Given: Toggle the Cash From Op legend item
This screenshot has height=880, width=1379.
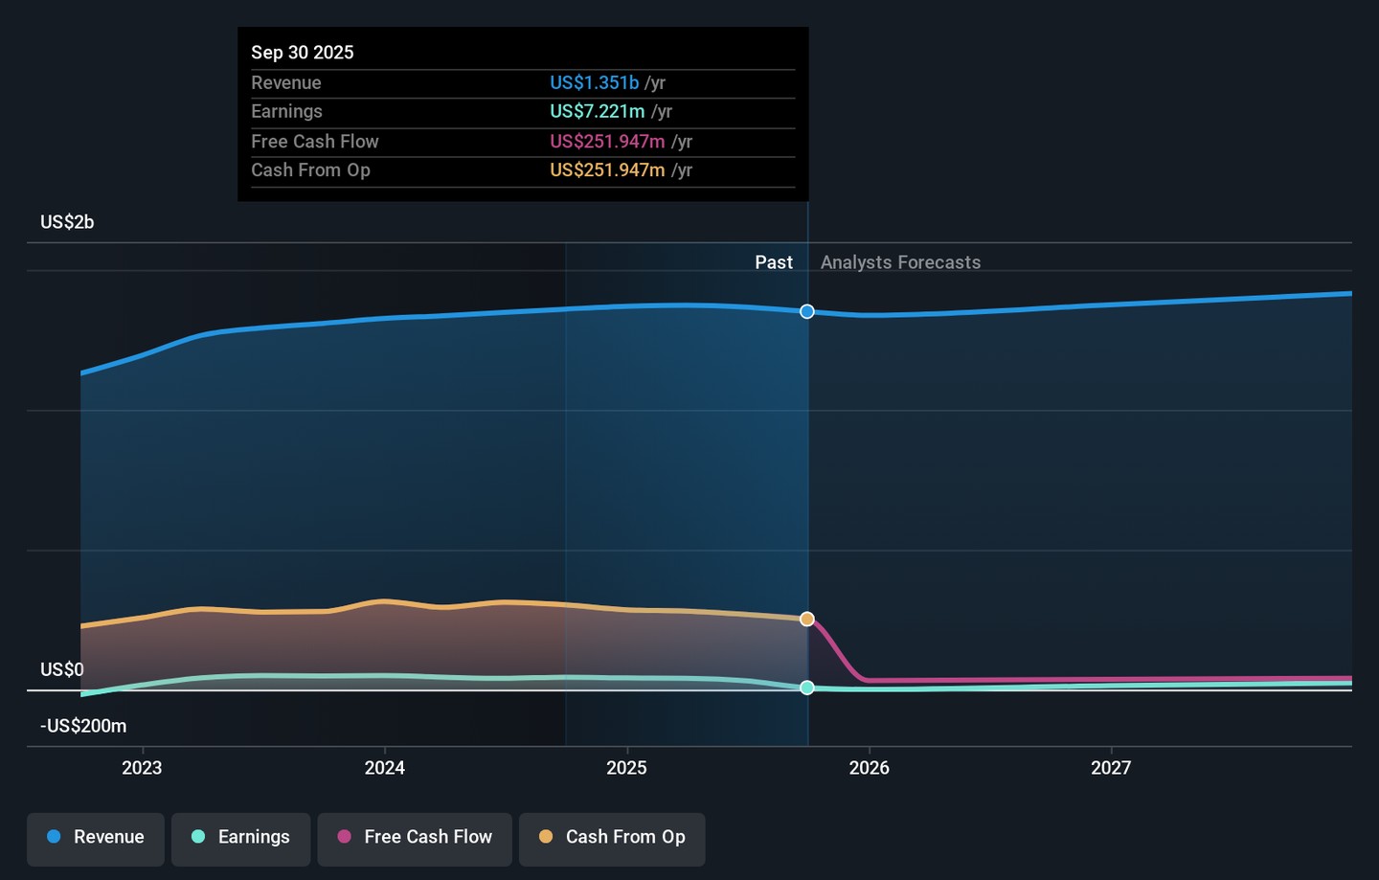Looking at the screenshot, I should tap(612, 838).
